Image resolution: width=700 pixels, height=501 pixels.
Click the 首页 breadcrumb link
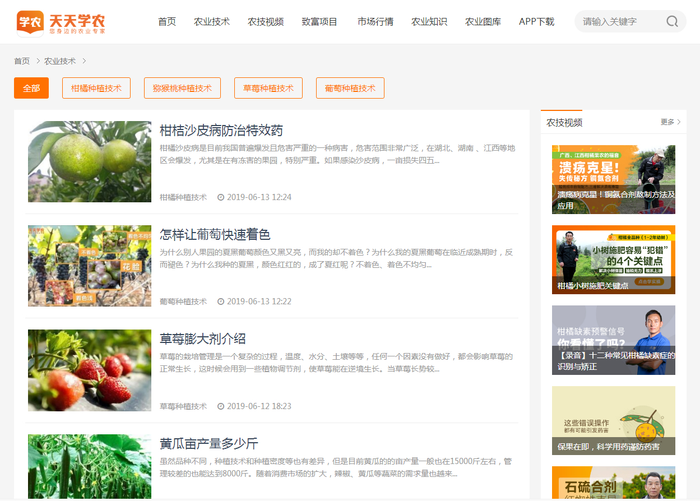tap(22, 61)
